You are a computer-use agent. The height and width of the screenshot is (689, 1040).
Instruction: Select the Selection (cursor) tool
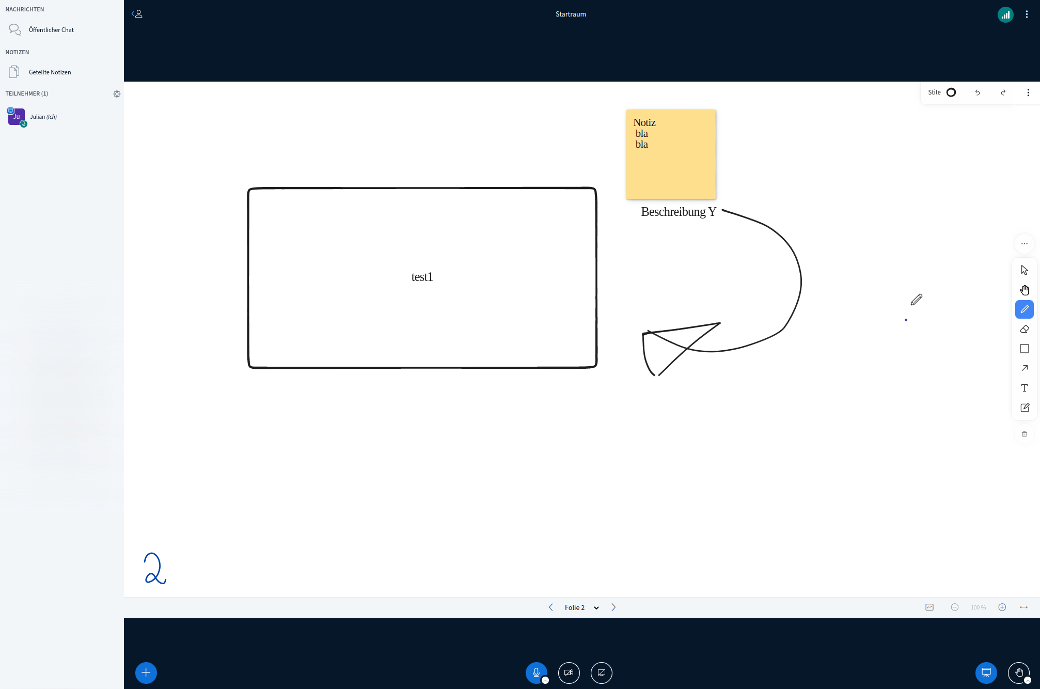coord(1025,269)
